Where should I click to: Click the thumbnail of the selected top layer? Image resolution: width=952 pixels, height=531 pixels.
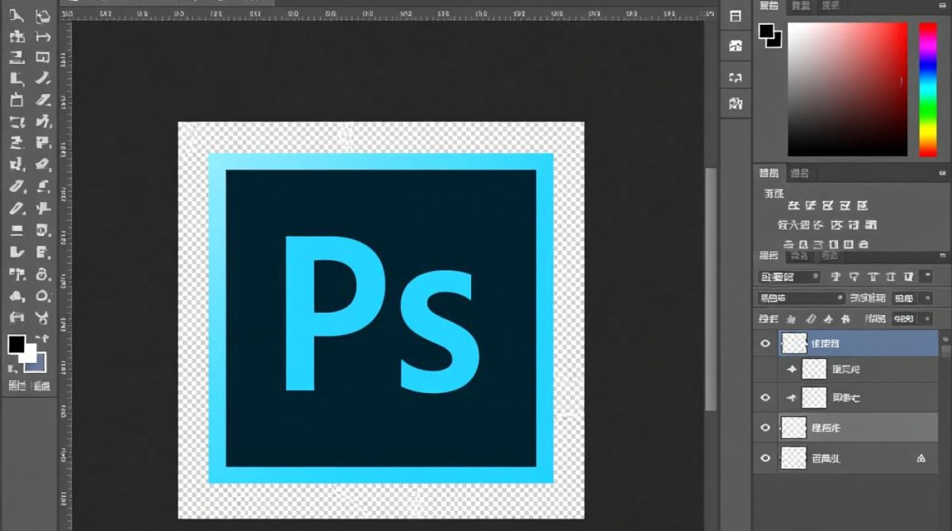(x=795, y=344)
